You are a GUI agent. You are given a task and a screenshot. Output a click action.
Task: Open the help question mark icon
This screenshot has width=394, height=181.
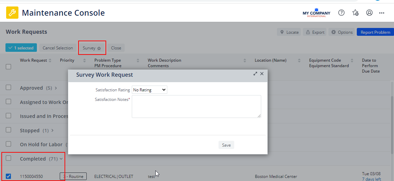point(341,13)
